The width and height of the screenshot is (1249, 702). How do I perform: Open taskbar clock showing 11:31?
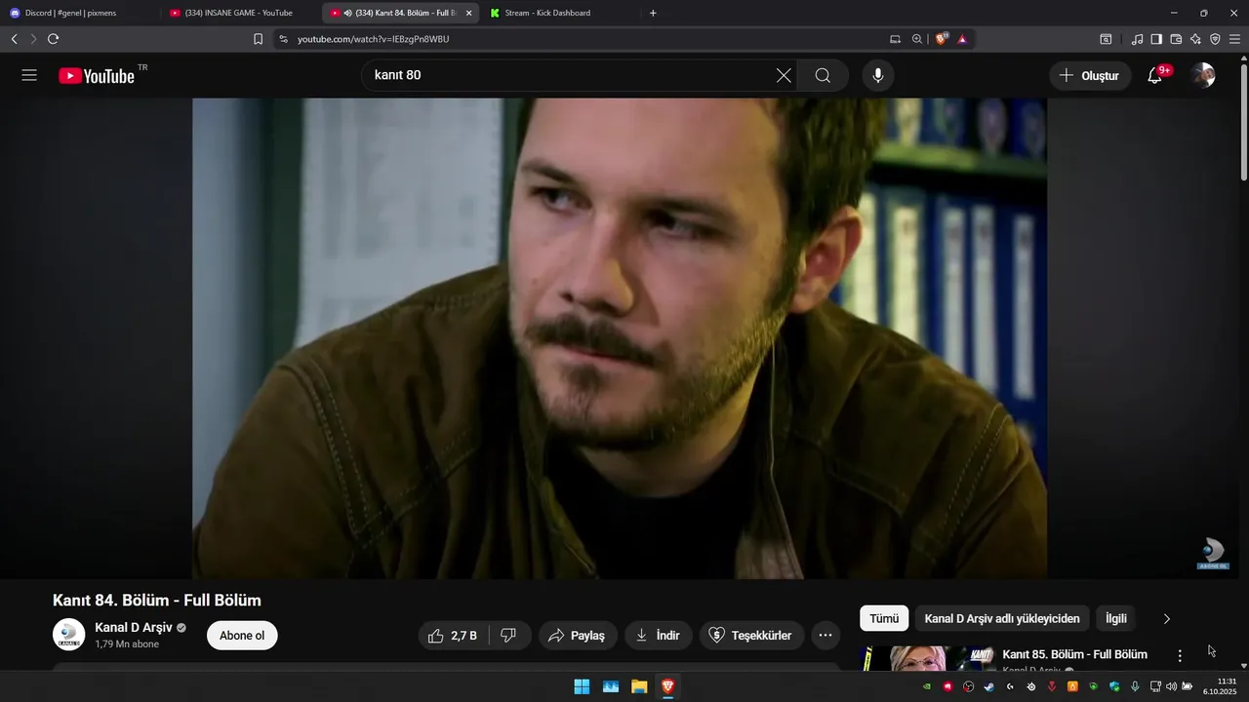(1220, 686)
